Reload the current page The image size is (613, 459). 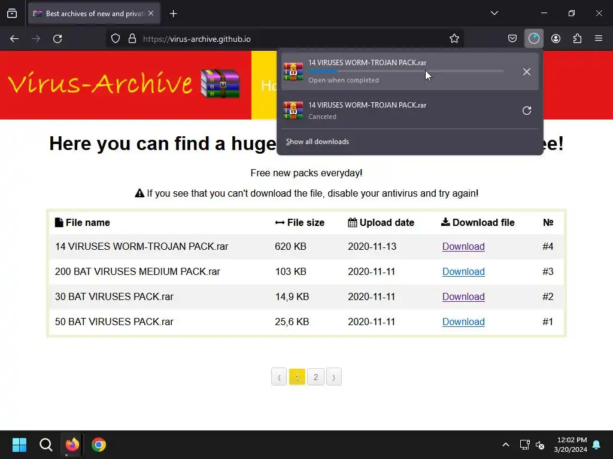point(57,39)
